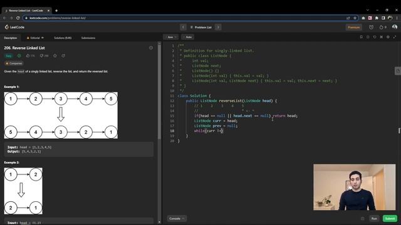Click the icon left of Run
401x225 pixels.
click(362, 219)
